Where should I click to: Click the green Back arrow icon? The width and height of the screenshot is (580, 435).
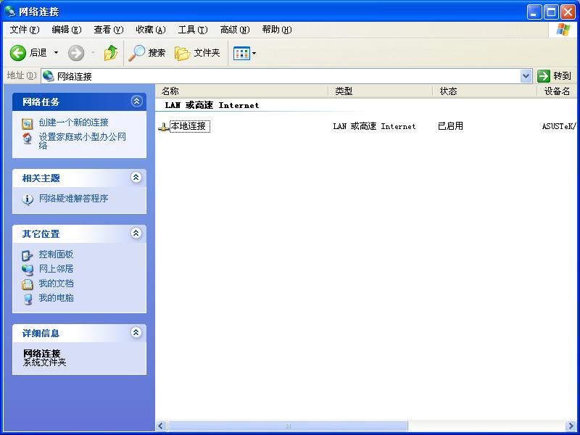pyautogui.click(x=17, y=53)
